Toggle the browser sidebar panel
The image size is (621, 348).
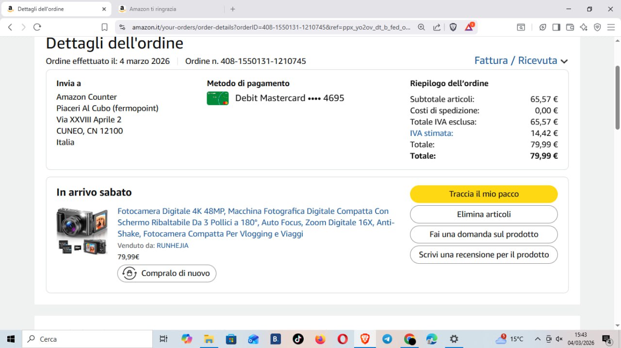point(556,27)
